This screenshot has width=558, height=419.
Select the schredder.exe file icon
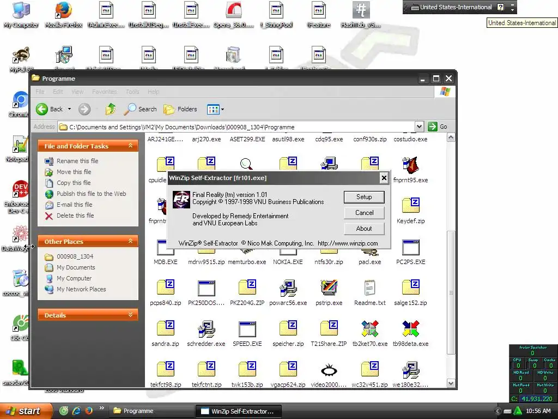(x=207, y=329)
